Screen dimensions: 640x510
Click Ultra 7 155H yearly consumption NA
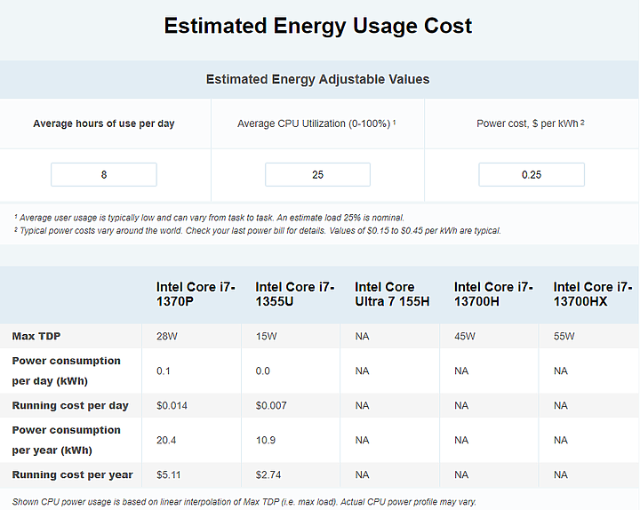(x=362, y=440)
